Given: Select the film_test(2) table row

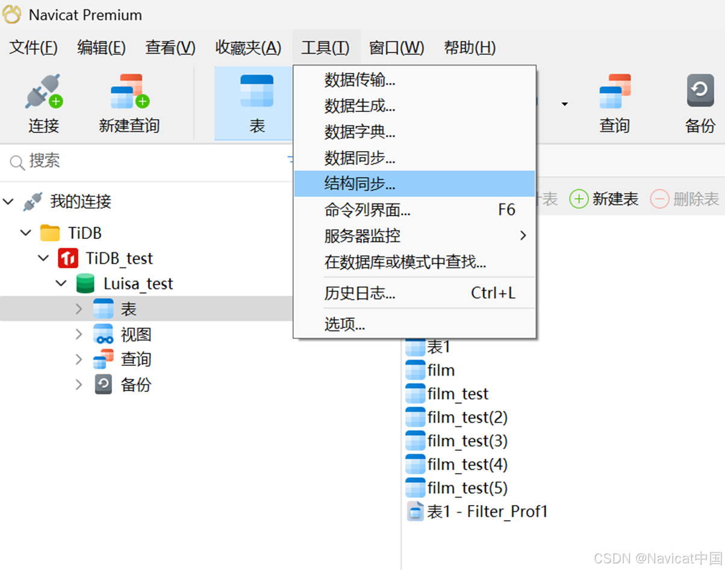Looking at the screenshot, I should (456, 417).
